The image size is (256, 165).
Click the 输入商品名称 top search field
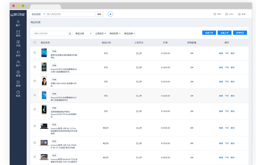click(70, 14)
